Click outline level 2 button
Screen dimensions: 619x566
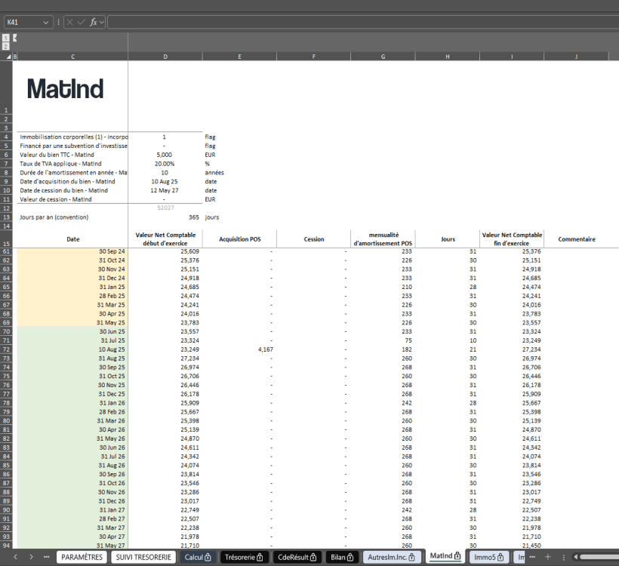point(6,46)
